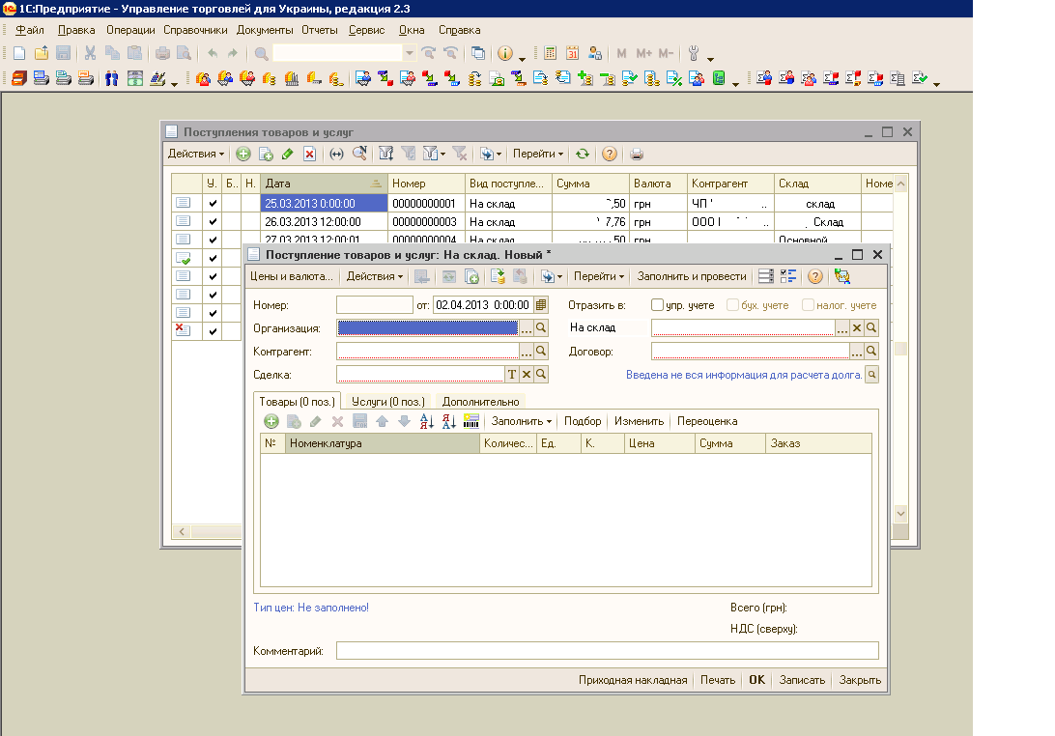This screenshot has width=1055, height=736.
Task: Click the date interval icon in list toolbar
Action: pyautogui.click(x=336, y=155)
